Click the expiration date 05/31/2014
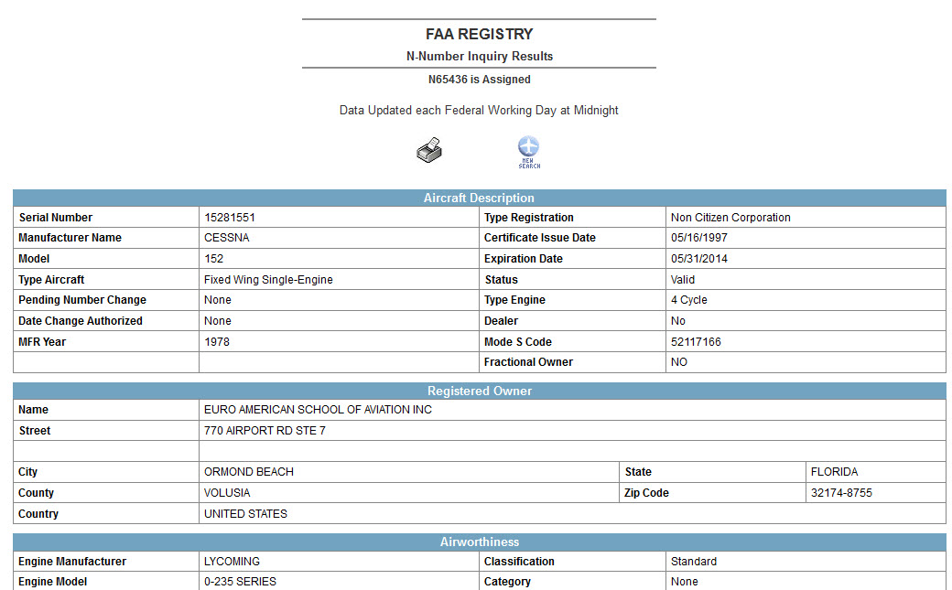The width and height of the screenshot is (952, 590). [x=699, y=259]
